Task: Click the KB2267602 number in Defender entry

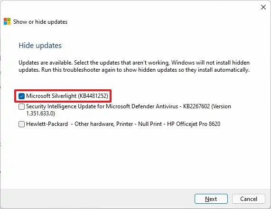Action: [196, 106]
